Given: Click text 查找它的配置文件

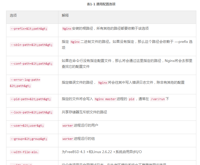Looking at the screenshot, I should [x=76, y=66].
